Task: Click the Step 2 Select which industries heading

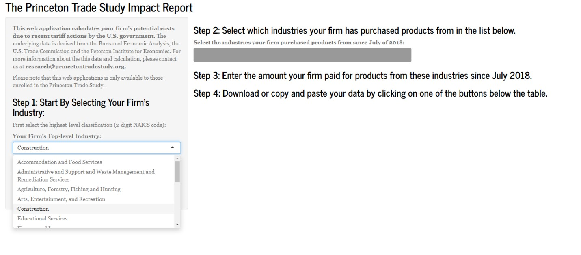Action: (354, 30)
